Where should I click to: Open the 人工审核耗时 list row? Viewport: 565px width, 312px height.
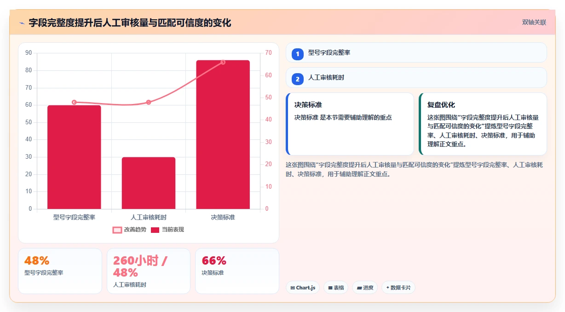coord(416,77)
